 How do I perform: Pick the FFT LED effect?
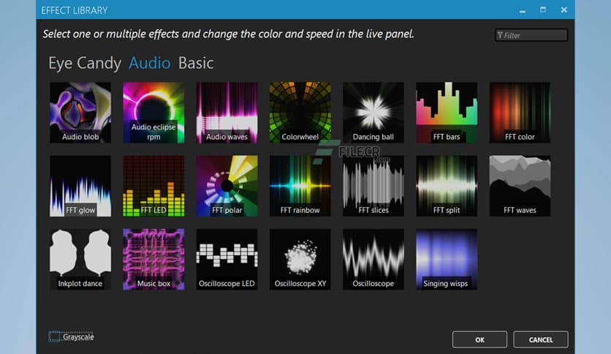[x=153, y=185]
